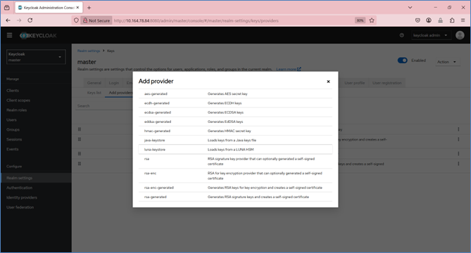Select the luna-keystore provider
This screenshot has height=253, width=471.
pos(235,150)
